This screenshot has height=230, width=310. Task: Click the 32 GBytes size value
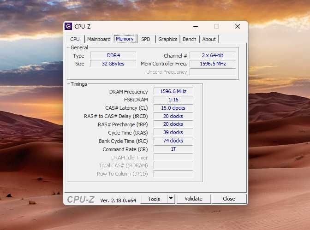(113, 64)
